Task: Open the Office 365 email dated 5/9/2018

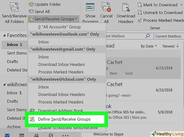Action: click(x=143, y=112)
